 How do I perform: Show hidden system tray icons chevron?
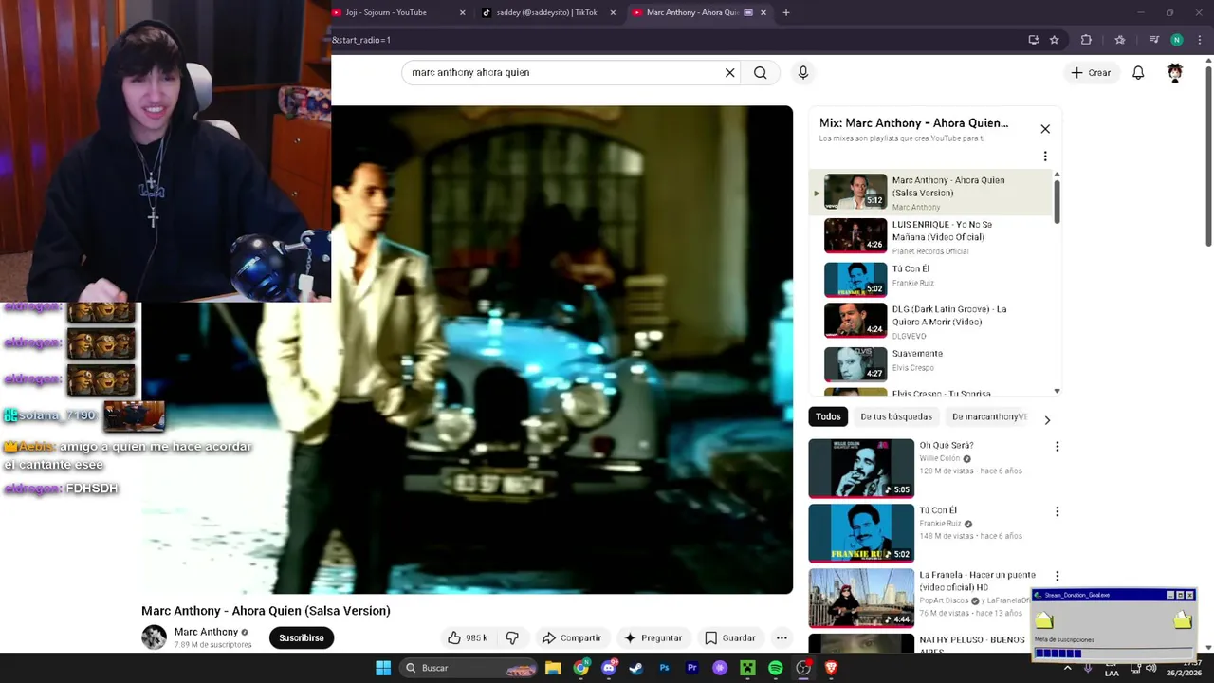pos(1067,668)
